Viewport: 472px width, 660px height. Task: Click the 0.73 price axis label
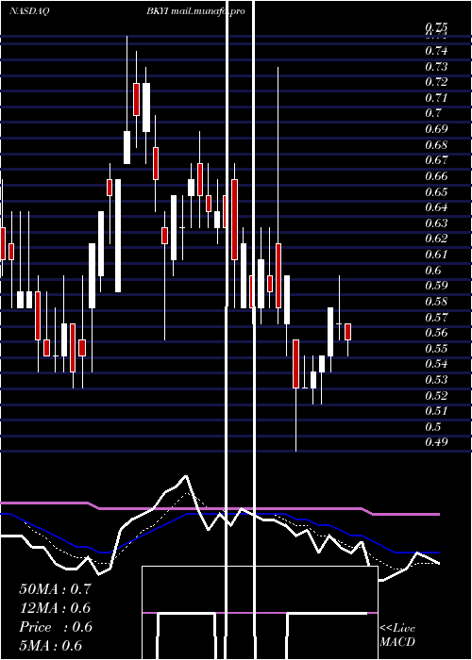[436, 67]
